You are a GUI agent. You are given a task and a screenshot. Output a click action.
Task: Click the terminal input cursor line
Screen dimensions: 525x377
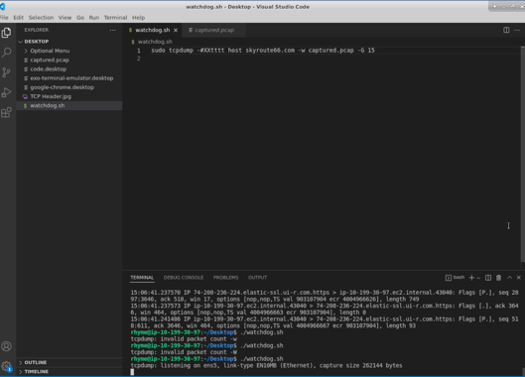coord(132,372)
